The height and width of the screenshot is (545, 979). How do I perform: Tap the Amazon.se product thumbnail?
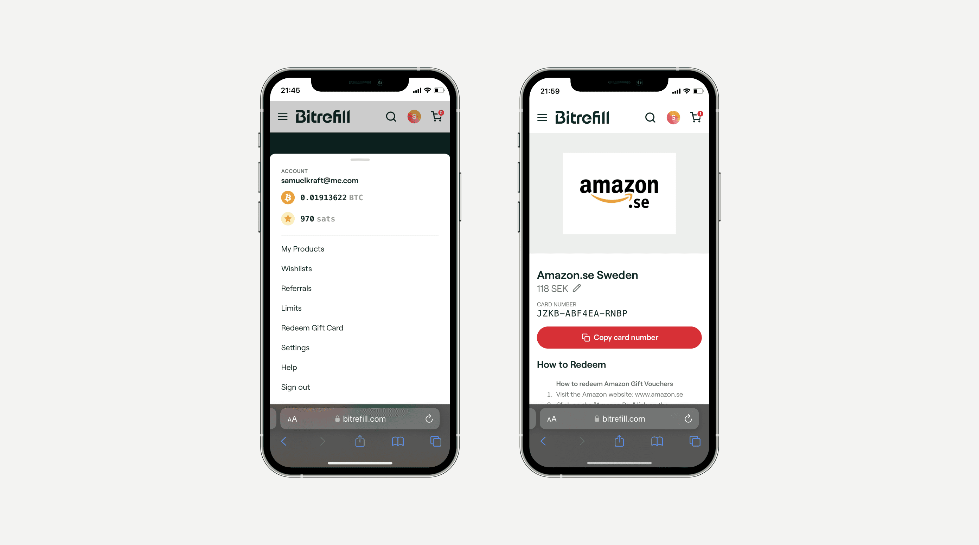pyautogui.click(x=618, y=195)
